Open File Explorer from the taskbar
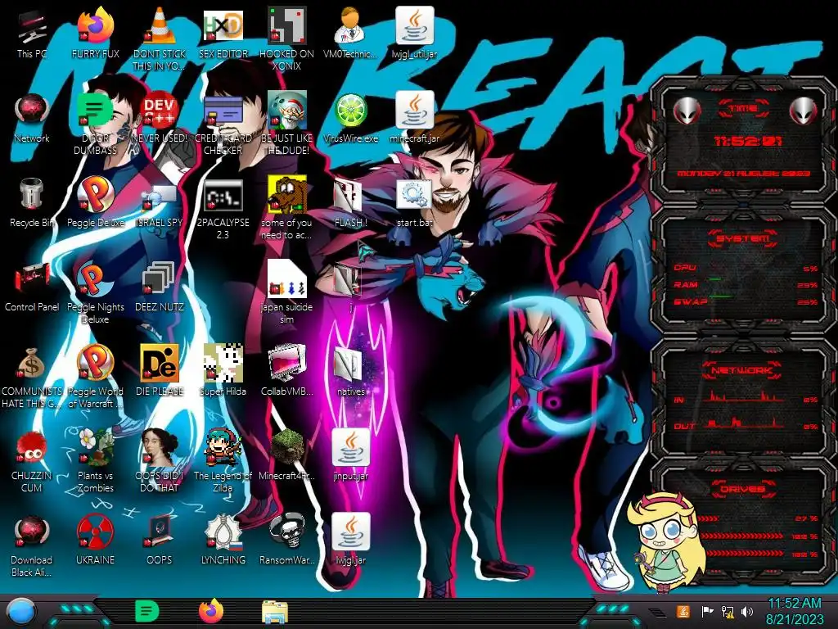This screenshot has height=629, width=838. tap(275, 613)
